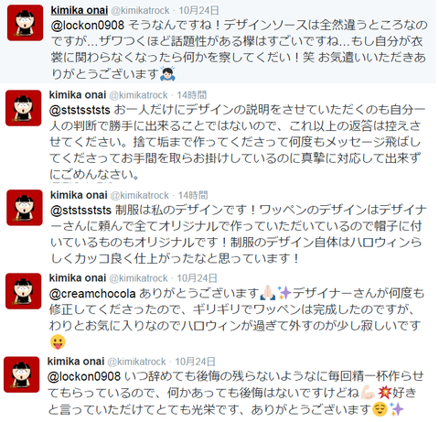439x422 pixels.
Task: Open the 10月24日 timestamp of last tweet
Action: tap(195, 362)
